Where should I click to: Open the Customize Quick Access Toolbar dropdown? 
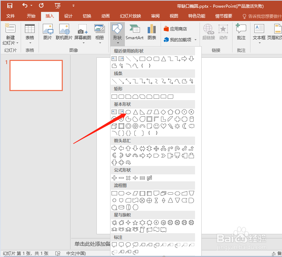point(73,6)
